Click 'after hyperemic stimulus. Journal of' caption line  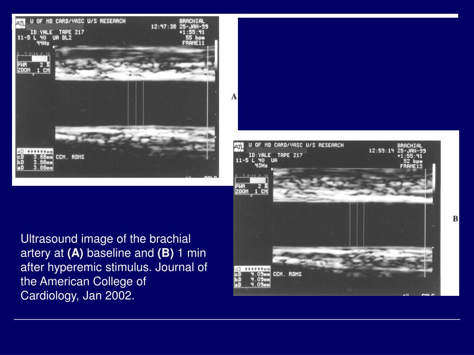click(x=114, y=267)
